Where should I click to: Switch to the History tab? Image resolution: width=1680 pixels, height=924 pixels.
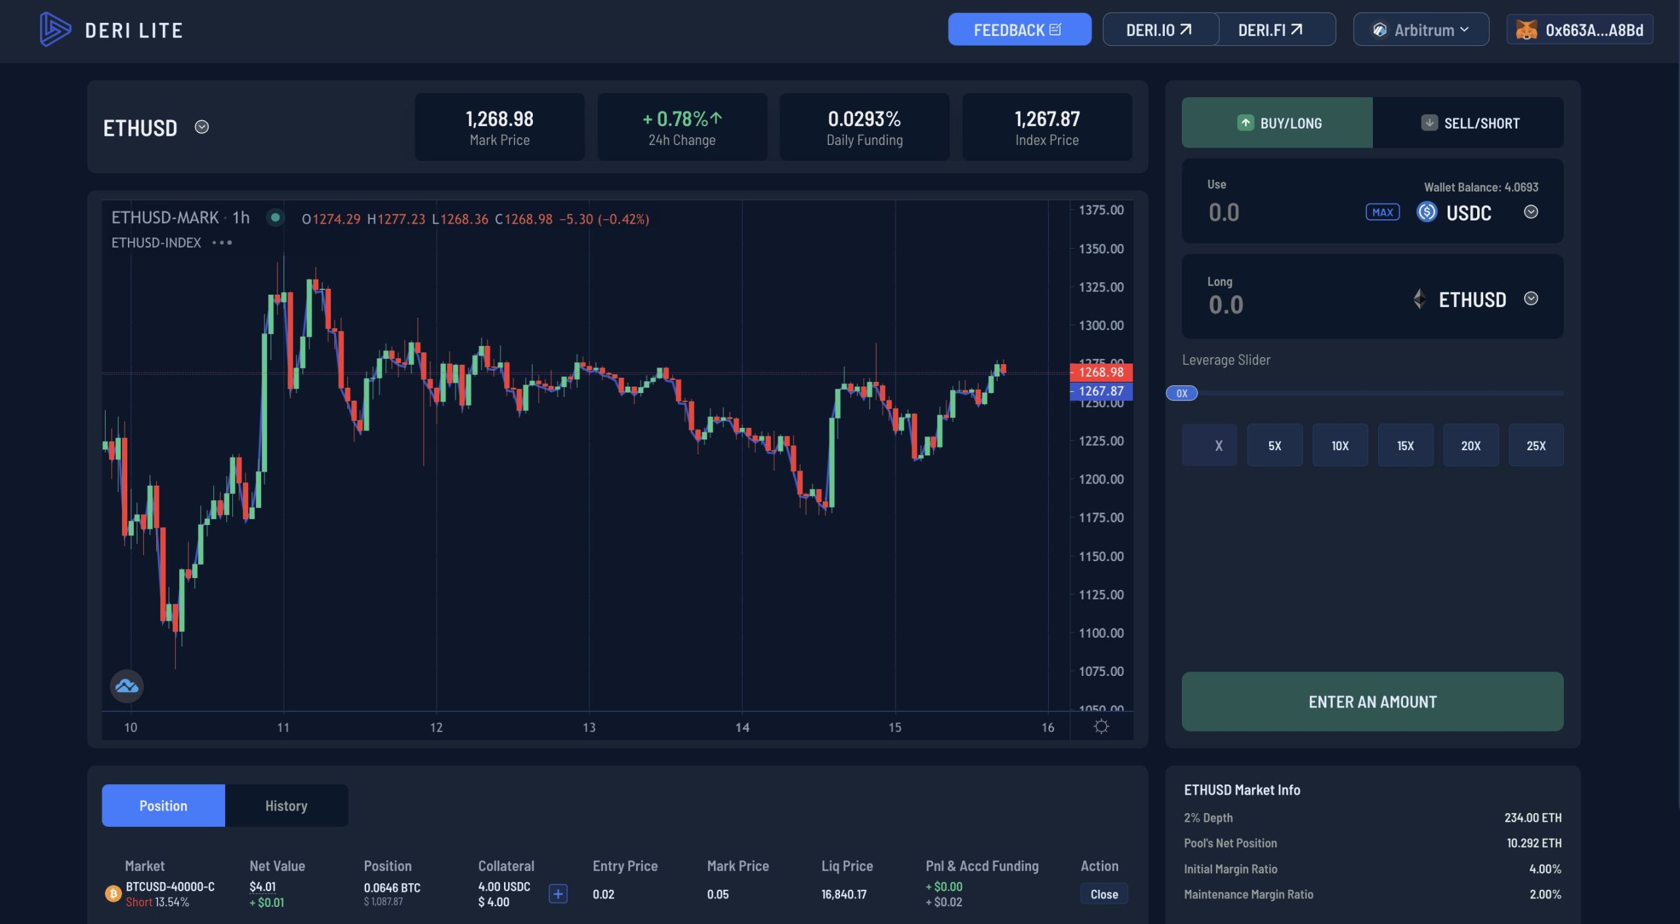pos(286,805)
